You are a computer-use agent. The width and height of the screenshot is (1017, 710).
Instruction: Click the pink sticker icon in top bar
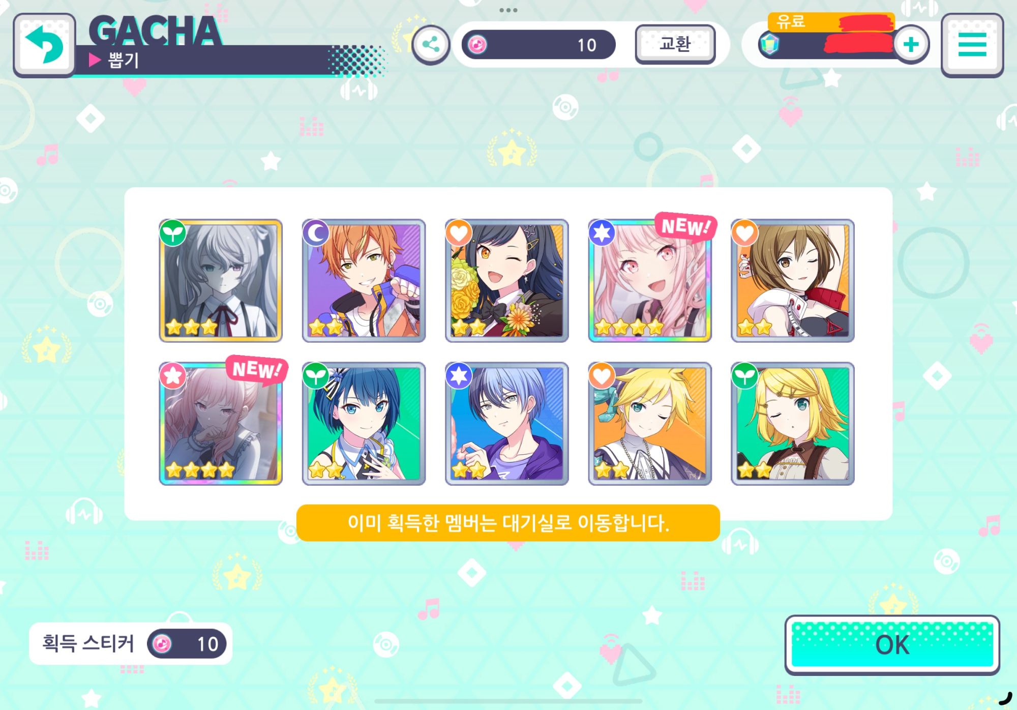point(477,45)
